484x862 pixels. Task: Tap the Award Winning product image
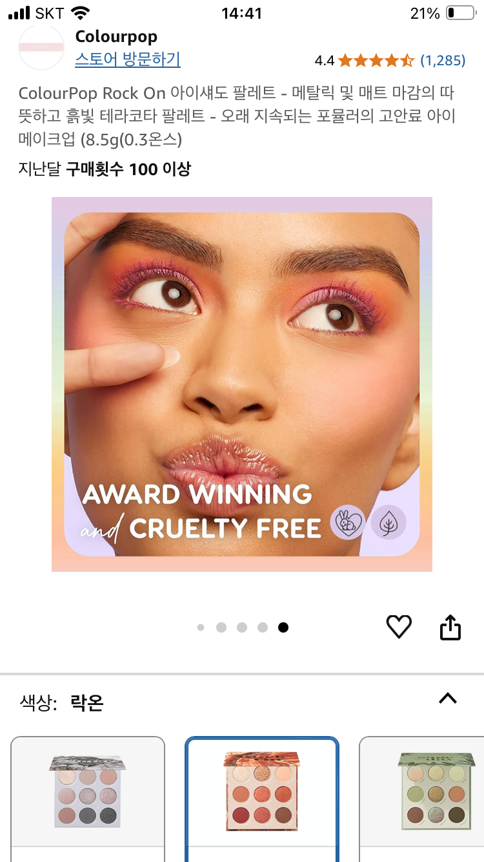242,384
